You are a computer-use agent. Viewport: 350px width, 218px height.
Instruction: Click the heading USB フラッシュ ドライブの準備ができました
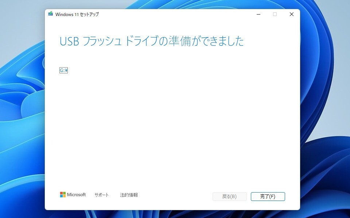point(152,41)
